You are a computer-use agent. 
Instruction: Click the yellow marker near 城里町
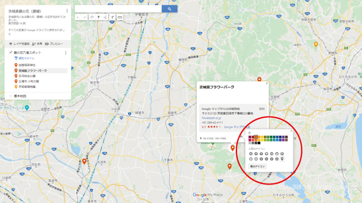(316, 44)
